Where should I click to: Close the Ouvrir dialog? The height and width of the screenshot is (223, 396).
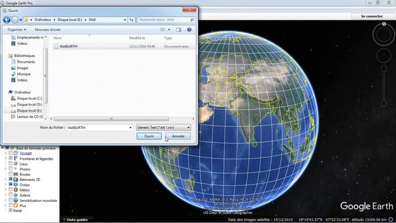click(189, 10)
